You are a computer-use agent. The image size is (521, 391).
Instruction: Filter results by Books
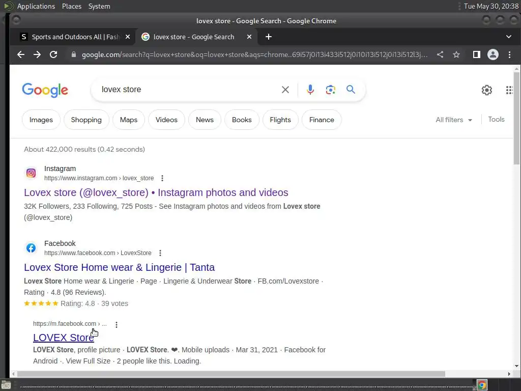242,120
